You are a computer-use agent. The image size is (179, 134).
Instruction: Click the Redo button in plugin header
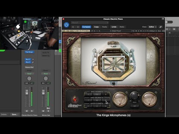pos(122,27)
